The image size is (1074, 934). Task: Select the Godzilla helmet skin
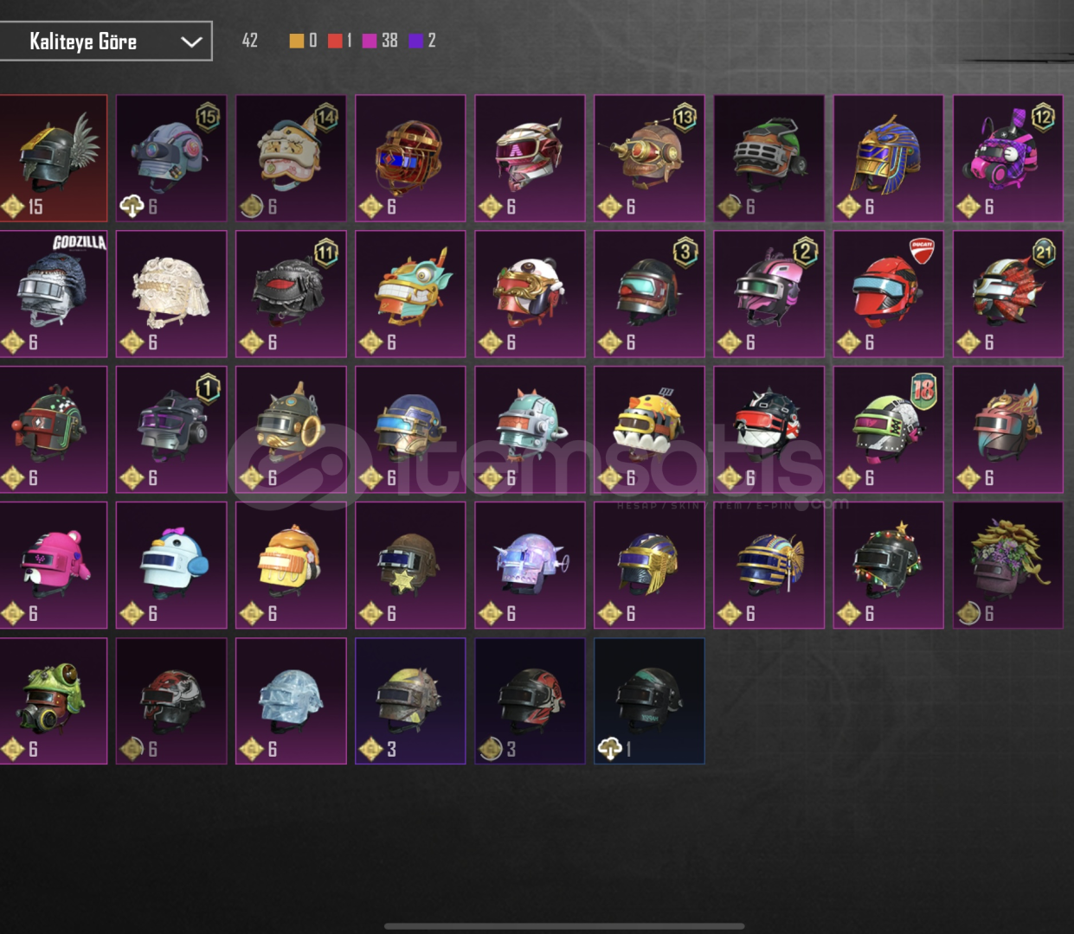pos(54,294)
